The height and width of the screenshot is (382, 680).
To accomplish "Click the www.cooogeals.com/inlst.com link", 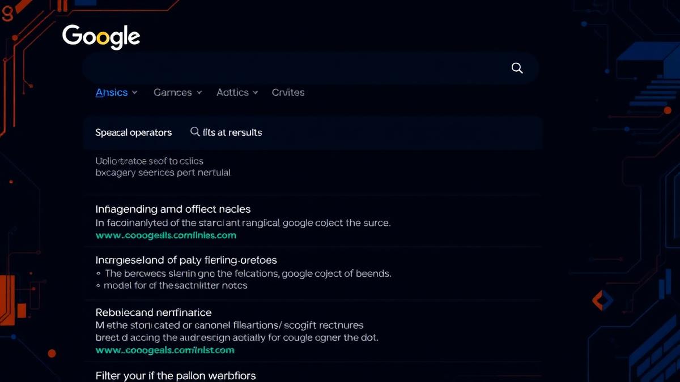I will (x=165, y=350).
